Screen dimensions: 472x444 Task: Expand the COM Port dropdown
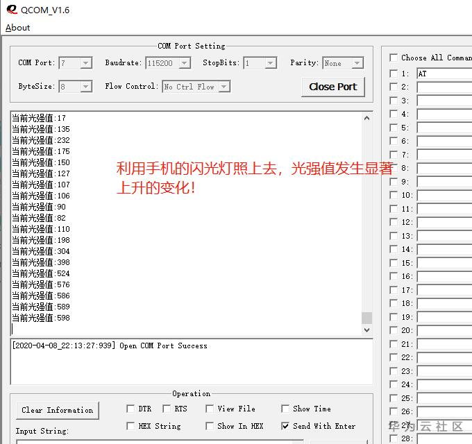tap(86, 63)
